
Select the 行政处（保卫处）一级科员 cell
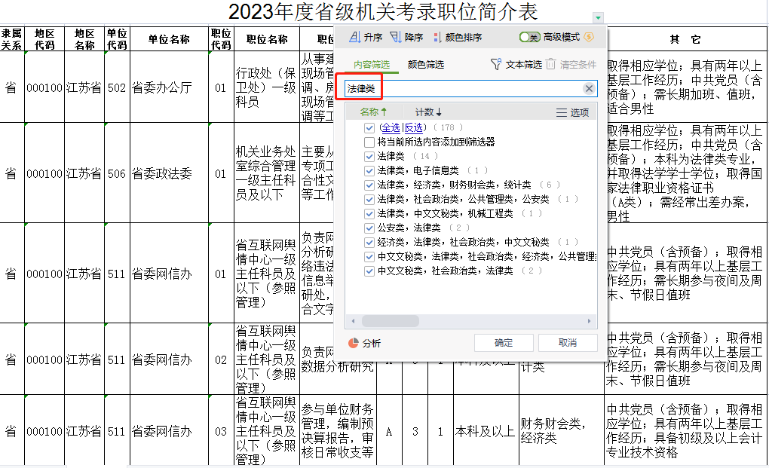click(266, 87)
